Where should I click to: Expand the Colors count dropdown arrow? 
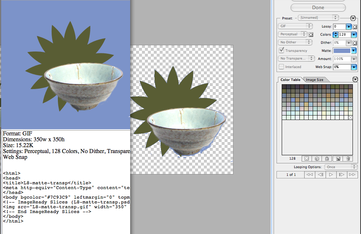[354, 35]
